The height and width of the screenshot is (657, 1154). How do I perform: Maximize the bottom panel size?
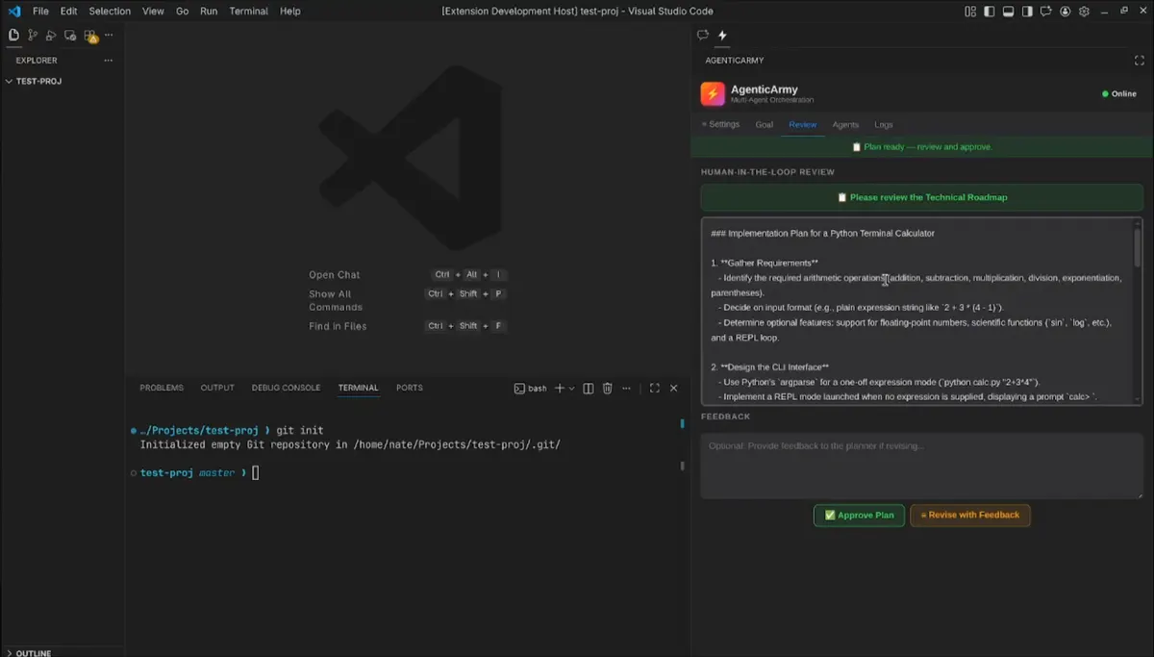click(x=654, y=389)
